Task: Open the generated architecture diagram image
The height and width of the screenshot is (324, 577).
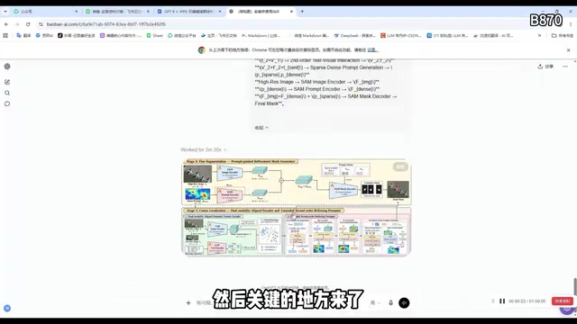Action: click(297, 208)
